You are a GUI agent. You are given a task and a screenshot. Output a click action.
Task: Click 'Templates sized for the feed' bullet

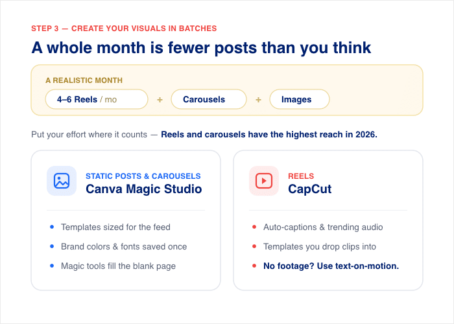(115, 227)
